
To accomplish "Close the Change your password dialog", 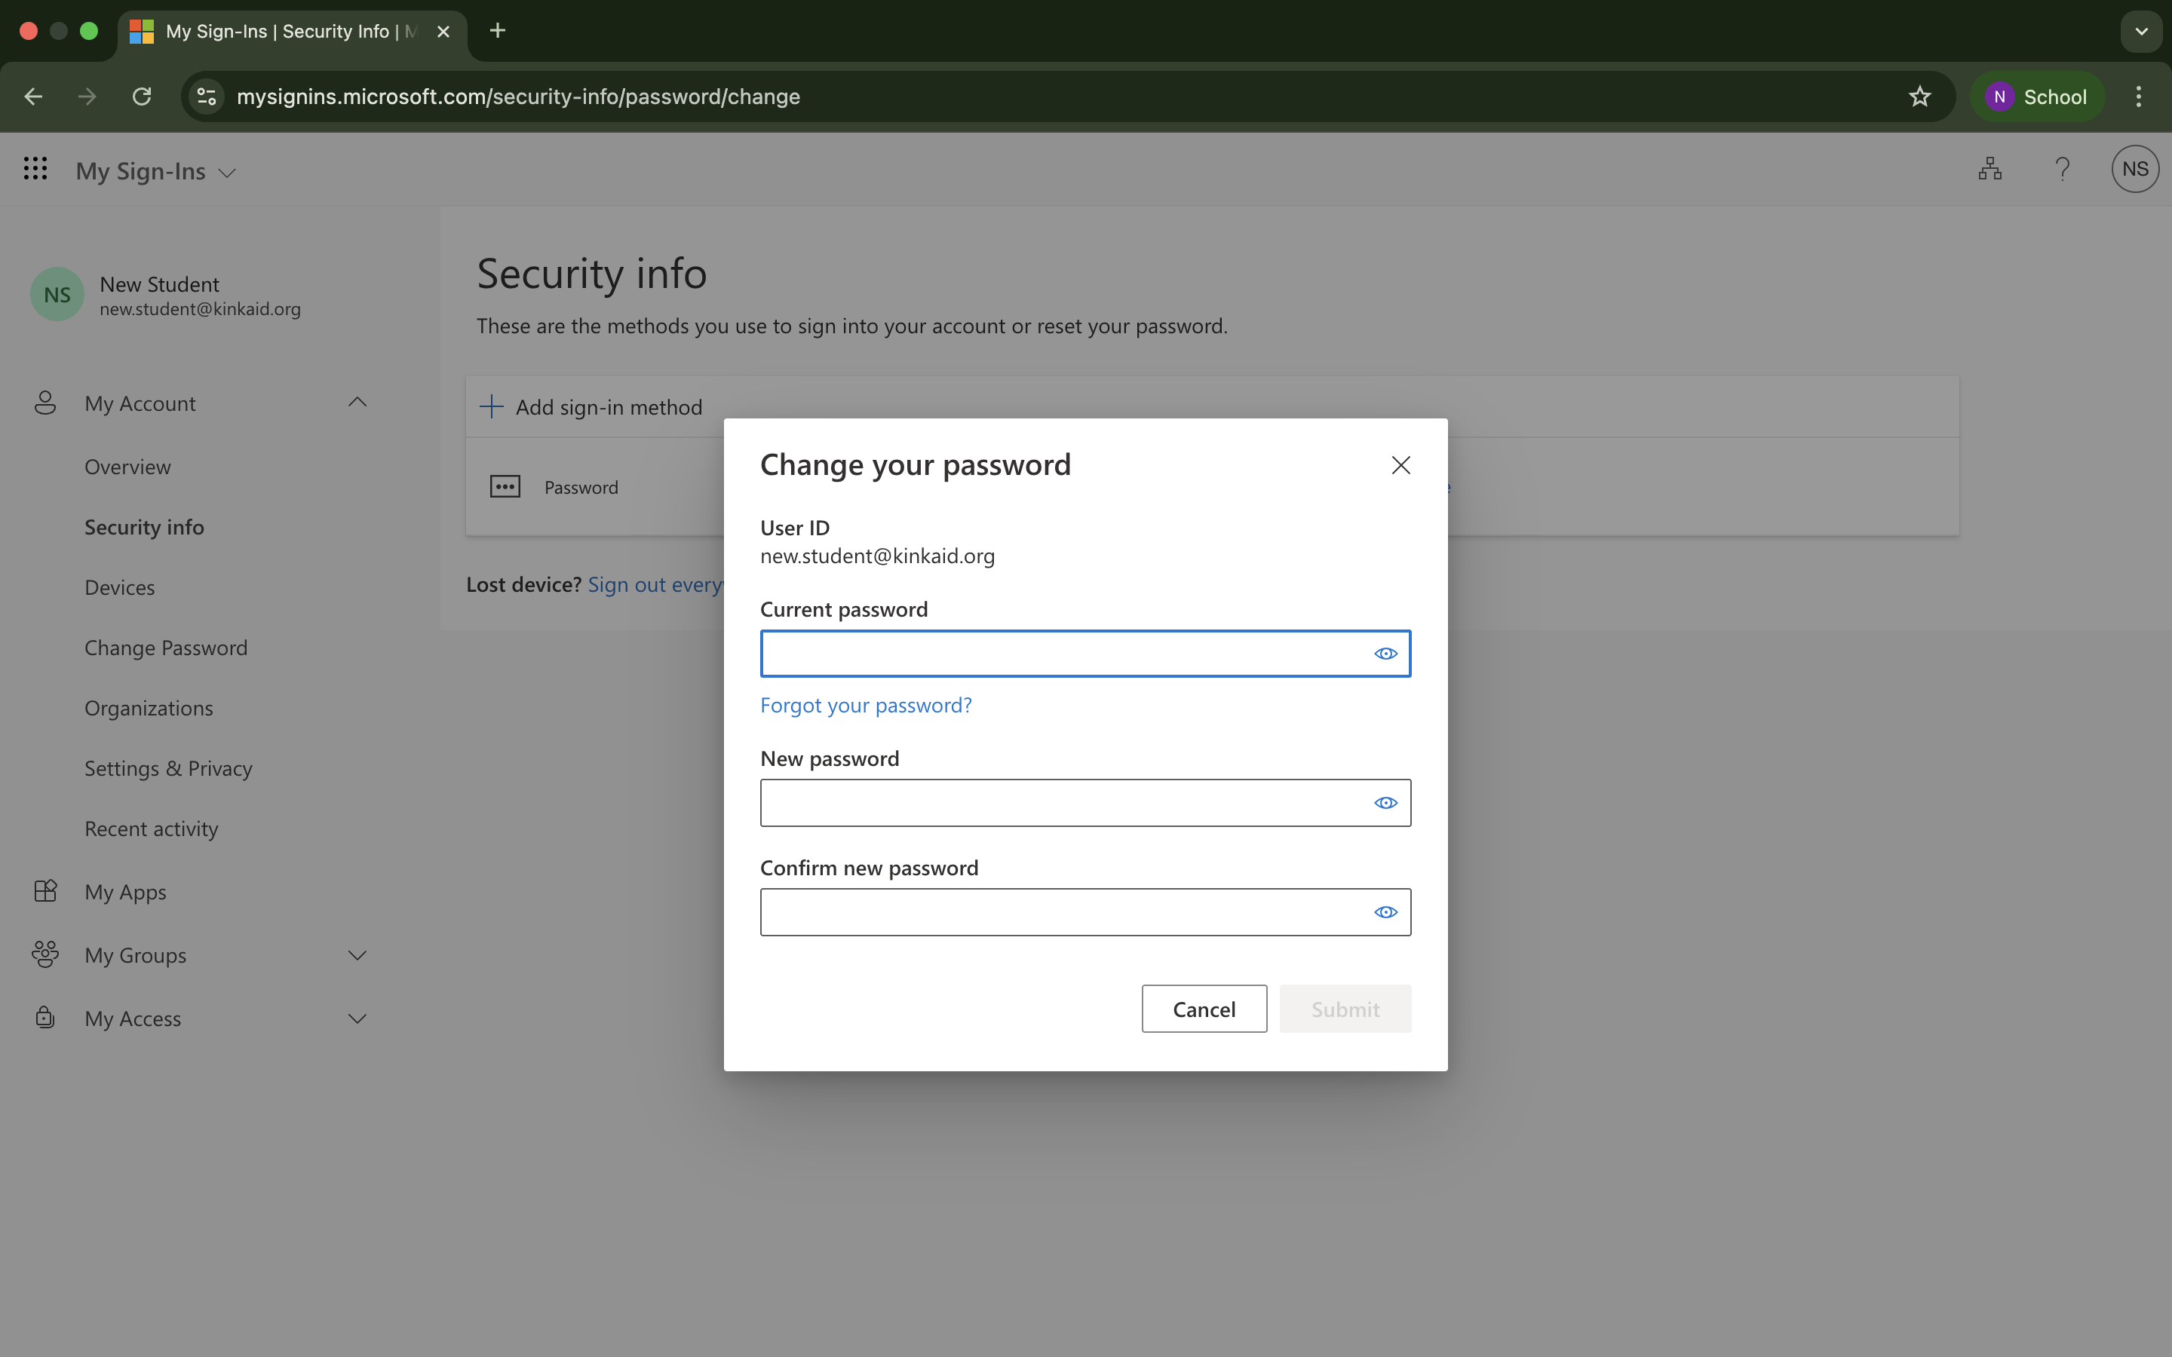I will click(x=1400, y=465).
